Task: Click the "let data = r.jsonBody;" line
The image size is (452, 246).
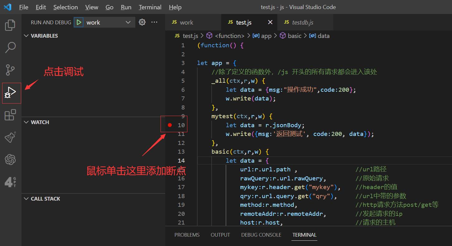Action: click(265, 125)
